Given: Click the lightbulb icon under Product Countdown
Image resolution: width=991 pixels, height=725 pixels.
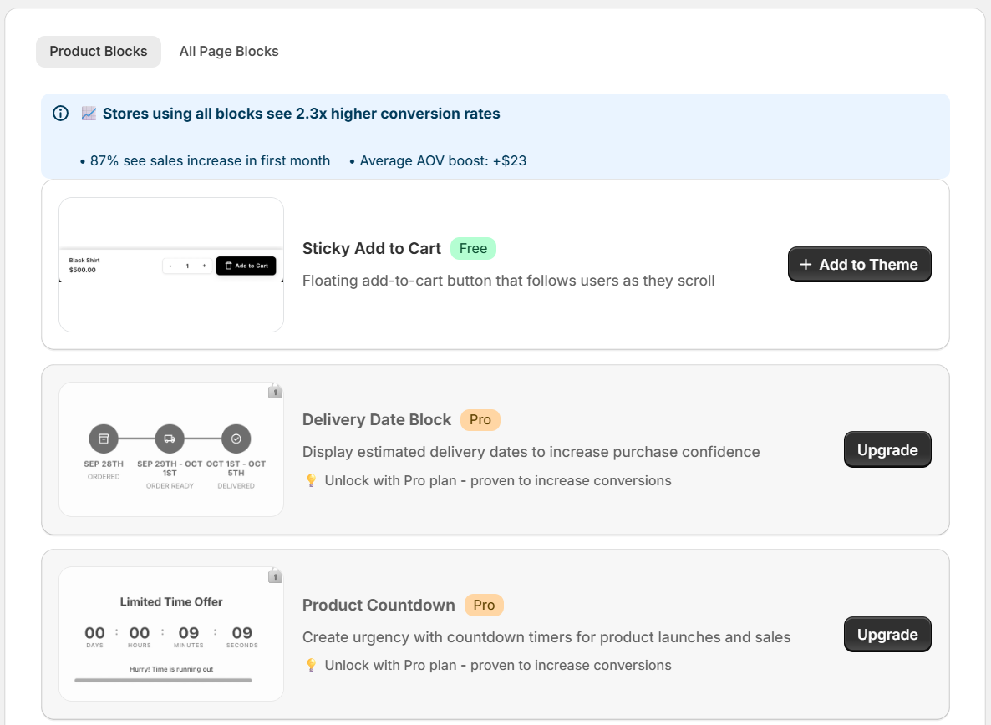Looking at the screenshot, I should pyautogui.click(x=311, y=665).
